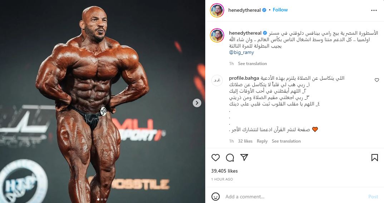Screen dimensions: 384x203
Task: Like the post with the heart icon
Action: point(216,158)
